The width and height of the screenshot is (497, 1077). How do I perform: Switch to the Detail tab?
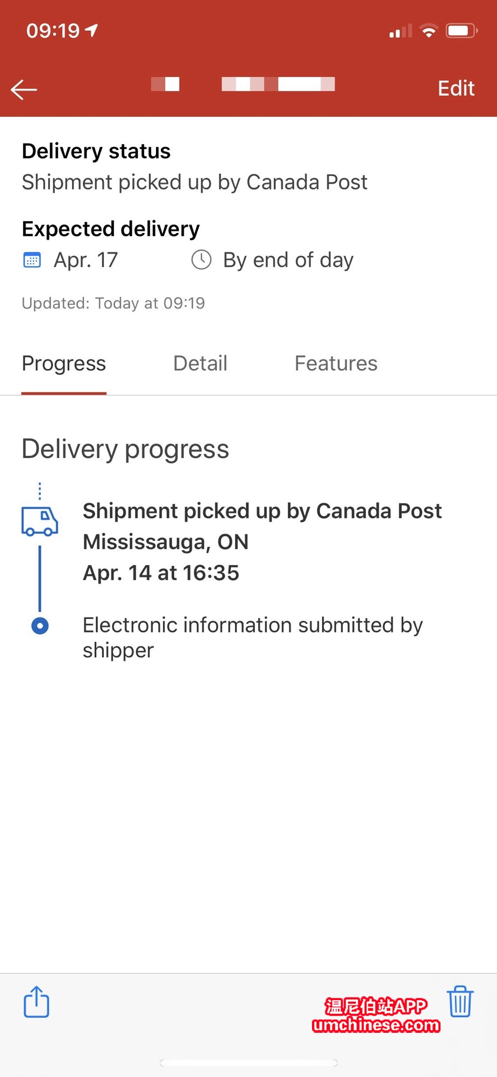[x=200, y=363]
